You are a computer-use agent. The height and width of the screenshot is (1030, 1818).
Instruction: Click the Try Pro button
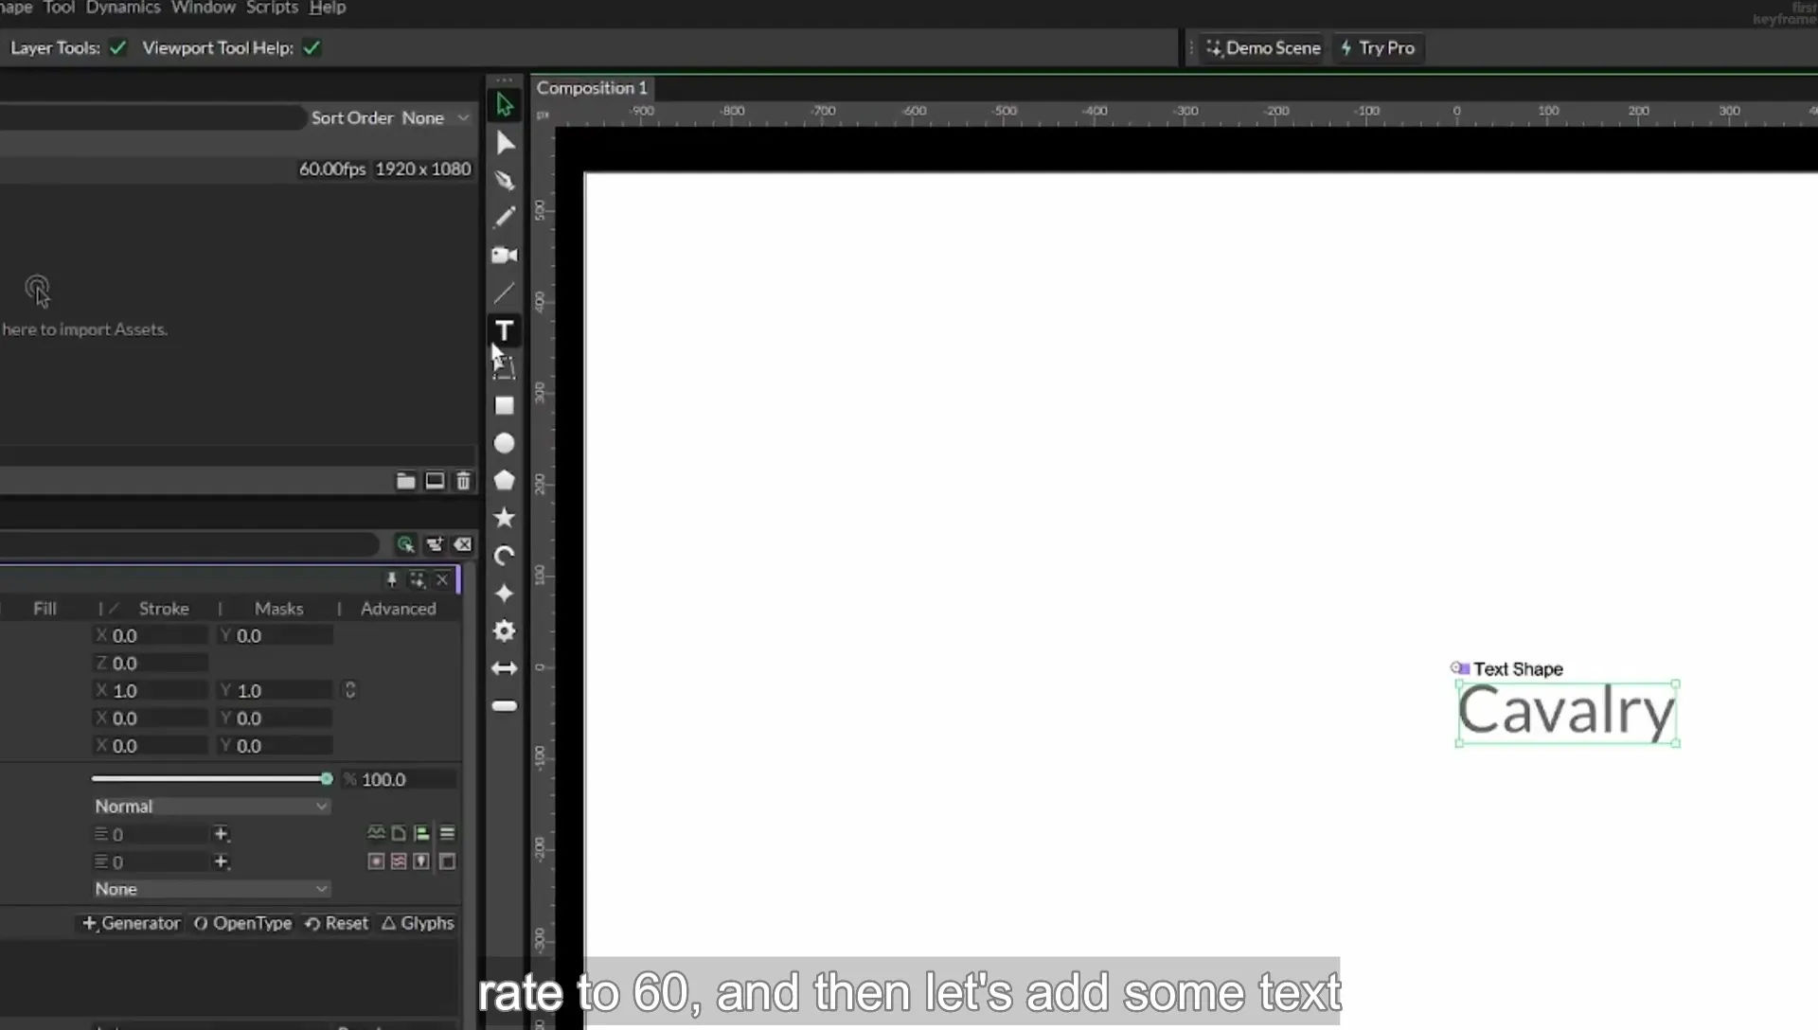pos(1378,48)
